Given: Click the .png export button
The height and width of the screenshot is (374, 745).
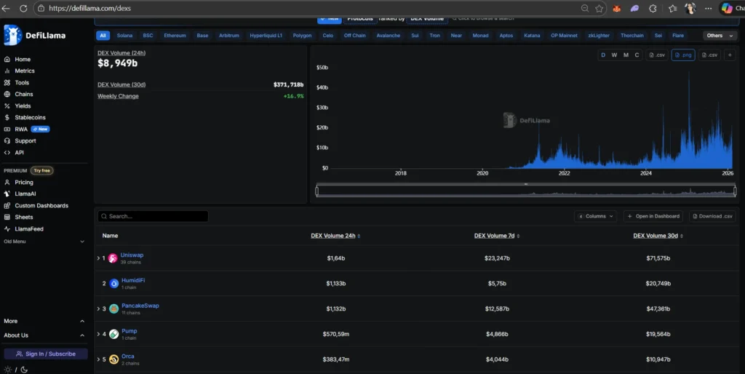Looking at the screenshot, I should click(683, 55).
